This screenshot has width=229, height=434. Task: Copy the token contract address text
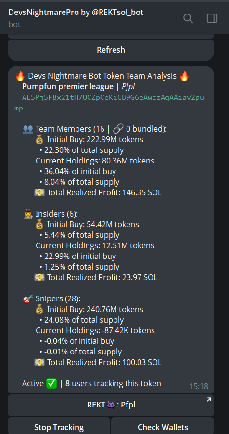tap(109, 103)
